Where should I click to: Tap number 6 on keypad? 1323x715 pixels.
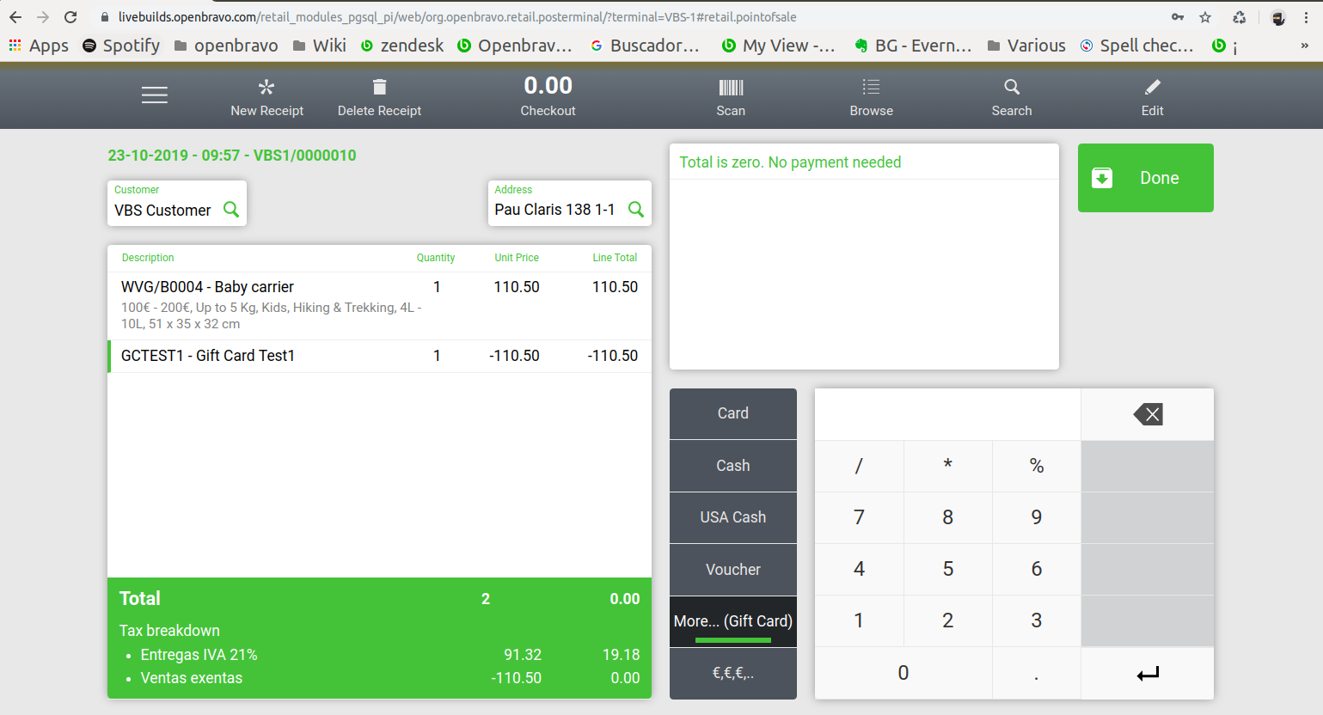(1037, 569)
